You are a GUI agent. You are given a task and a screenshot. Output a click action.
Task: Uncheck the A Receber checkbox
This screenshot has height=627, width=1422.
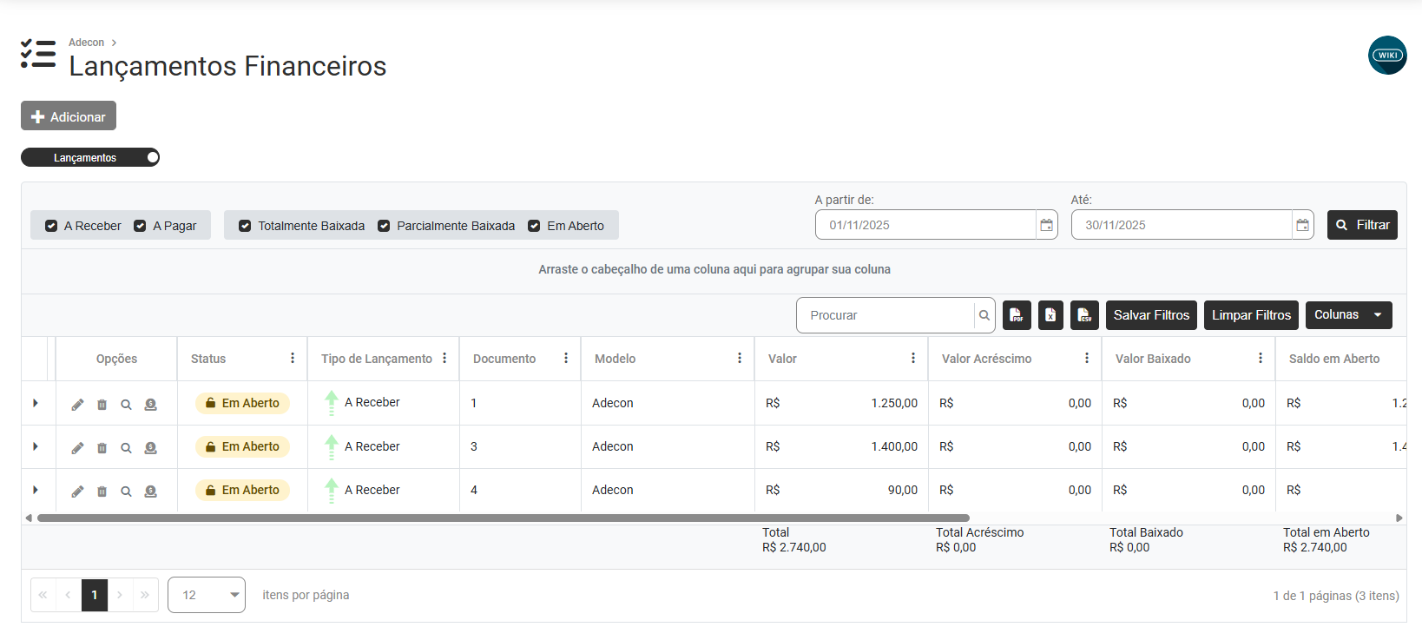[x=51, y=226]
